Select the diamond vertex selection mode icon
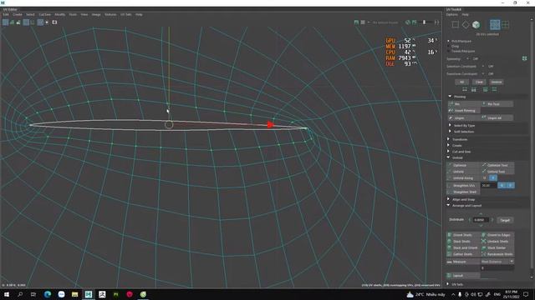Screen dimensions: 535x300 [466, 24]
